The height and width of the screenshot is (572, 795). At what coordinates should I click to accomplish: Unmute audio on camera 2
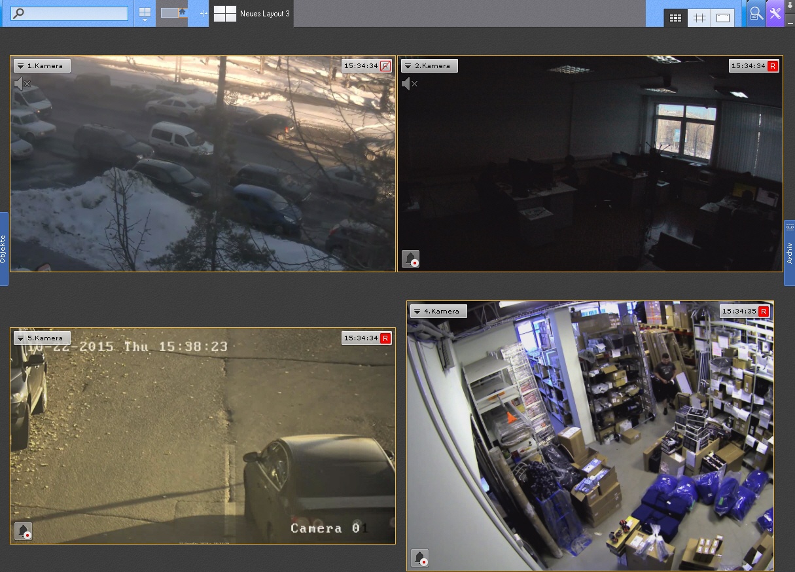coord(410,84)
